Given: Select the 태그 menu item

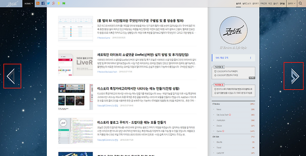Looking at the screenshot, I should click(270, 3).
